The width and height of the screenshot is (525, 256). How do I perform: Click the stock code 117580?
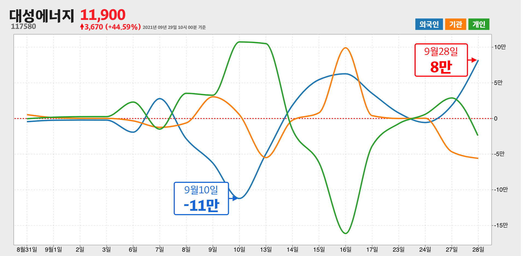click(24, 26)
